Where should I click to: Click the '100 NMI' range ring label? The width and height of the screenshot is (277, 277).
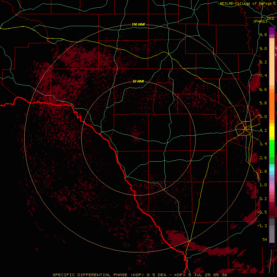[138, 24]
